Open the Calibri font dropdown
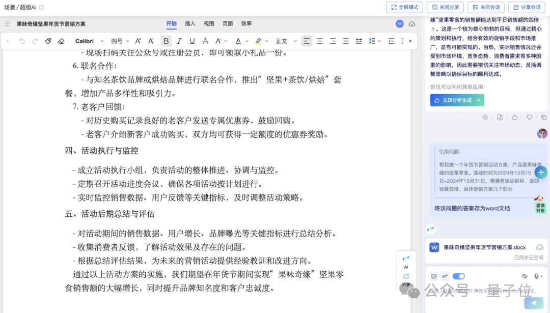Image resolution: width=550 pixels, height=313 pixels. 88,41
